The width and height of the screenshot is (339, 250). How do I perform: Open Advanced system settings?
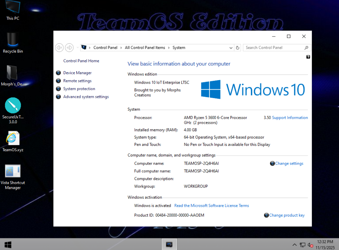coord(86,97)
